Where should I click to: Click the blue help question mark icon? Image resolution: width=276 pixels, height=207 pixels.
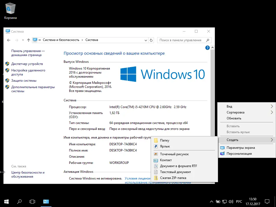207,47
